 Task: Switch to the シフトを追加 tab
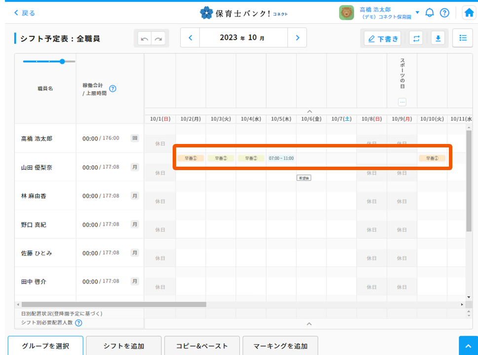coord(124,346)
